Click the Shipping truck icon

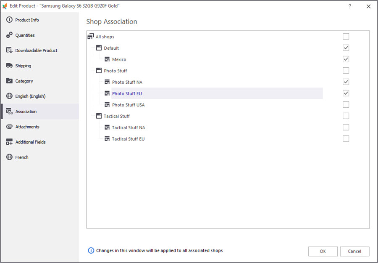click(x=9, y=66)
